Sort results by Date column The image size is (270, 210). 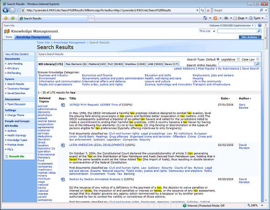[x=225, y=99]
